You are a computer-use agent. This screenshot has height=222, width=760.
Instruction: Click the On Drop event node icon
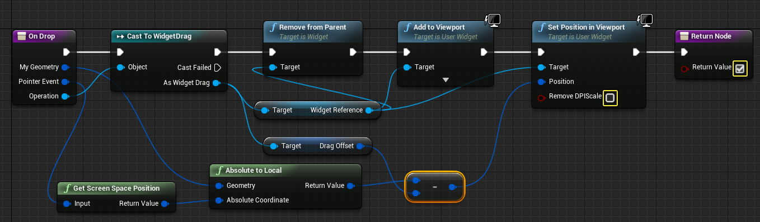pyautogui.click(x=22, y=36)
